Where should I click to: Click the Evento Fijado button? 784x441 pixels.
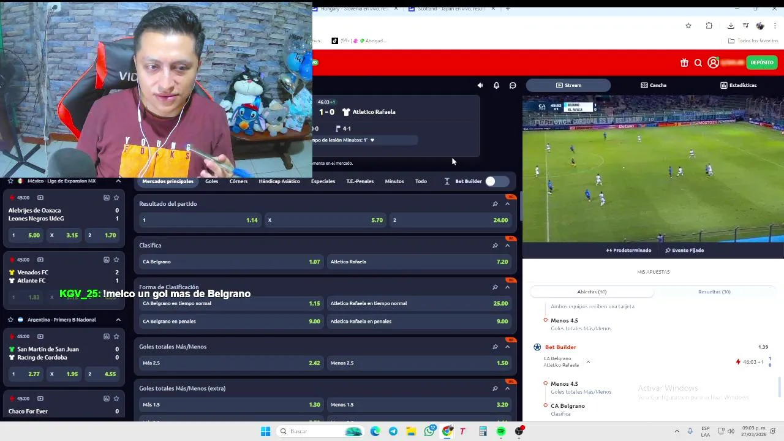tap(685, 250)
